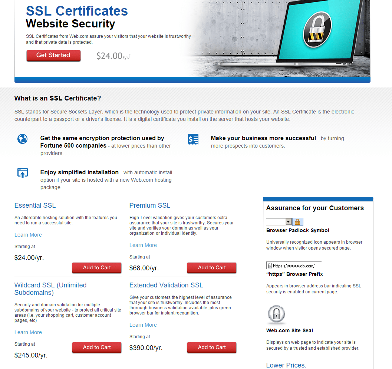
Task: Click the https://www.web.com/ address bar image
Action: click(294, 266)
